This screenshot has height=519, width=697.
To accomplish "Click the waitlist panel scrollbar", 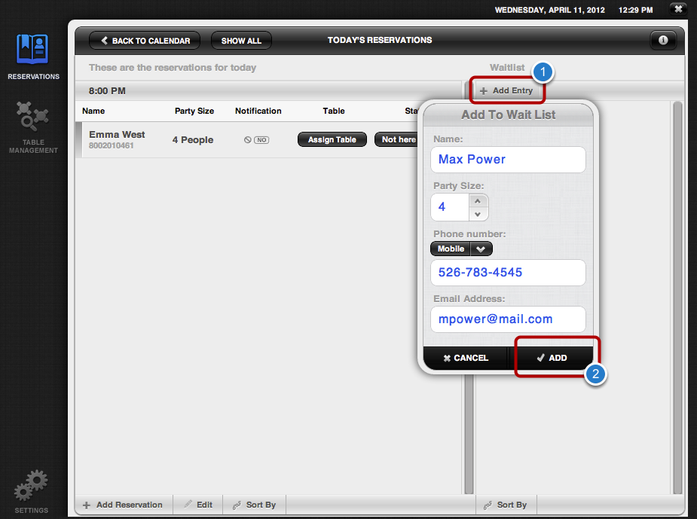I will point(677,298).
